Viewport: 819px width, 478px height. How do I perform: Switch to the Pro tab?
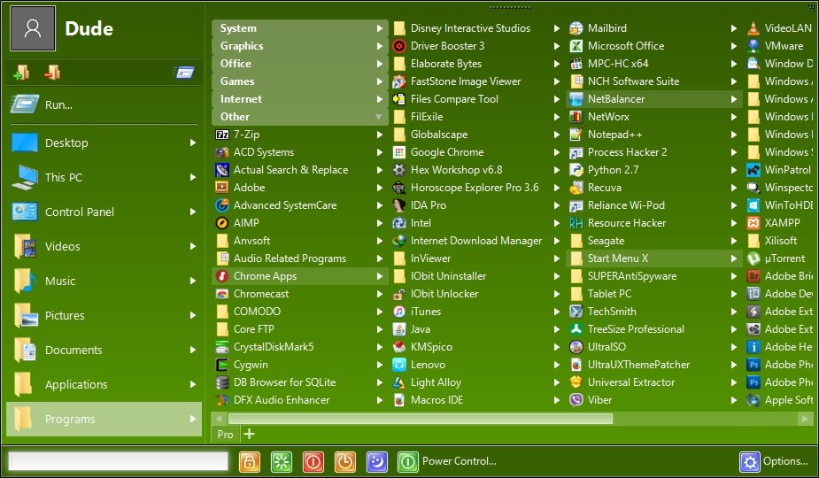click(225, 434)
